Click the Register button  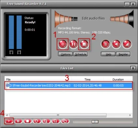point(123,54)
